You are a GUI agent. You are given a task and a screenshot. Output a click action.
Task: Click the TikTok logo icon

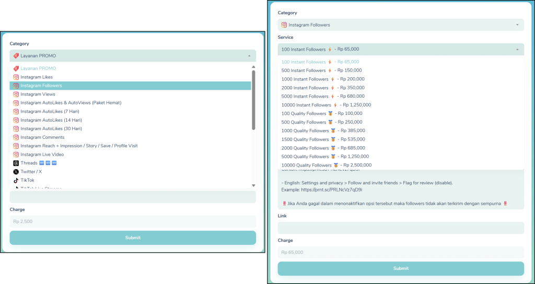[x=16, y=180]
